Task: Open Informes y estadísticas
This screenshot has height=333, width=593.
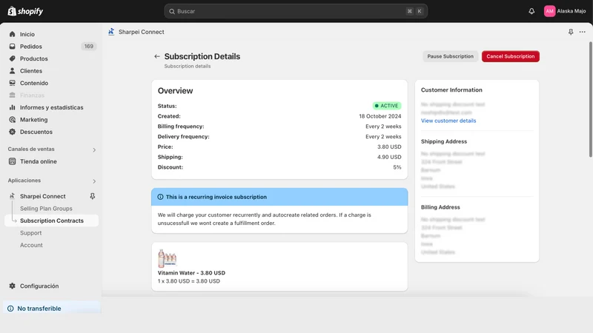Action: pyautogui.click(x=51, y=107)
